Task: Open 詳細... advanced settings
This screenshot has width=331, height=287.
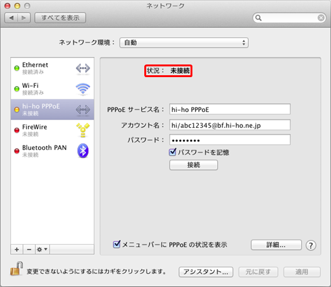Action: (276, 245)
